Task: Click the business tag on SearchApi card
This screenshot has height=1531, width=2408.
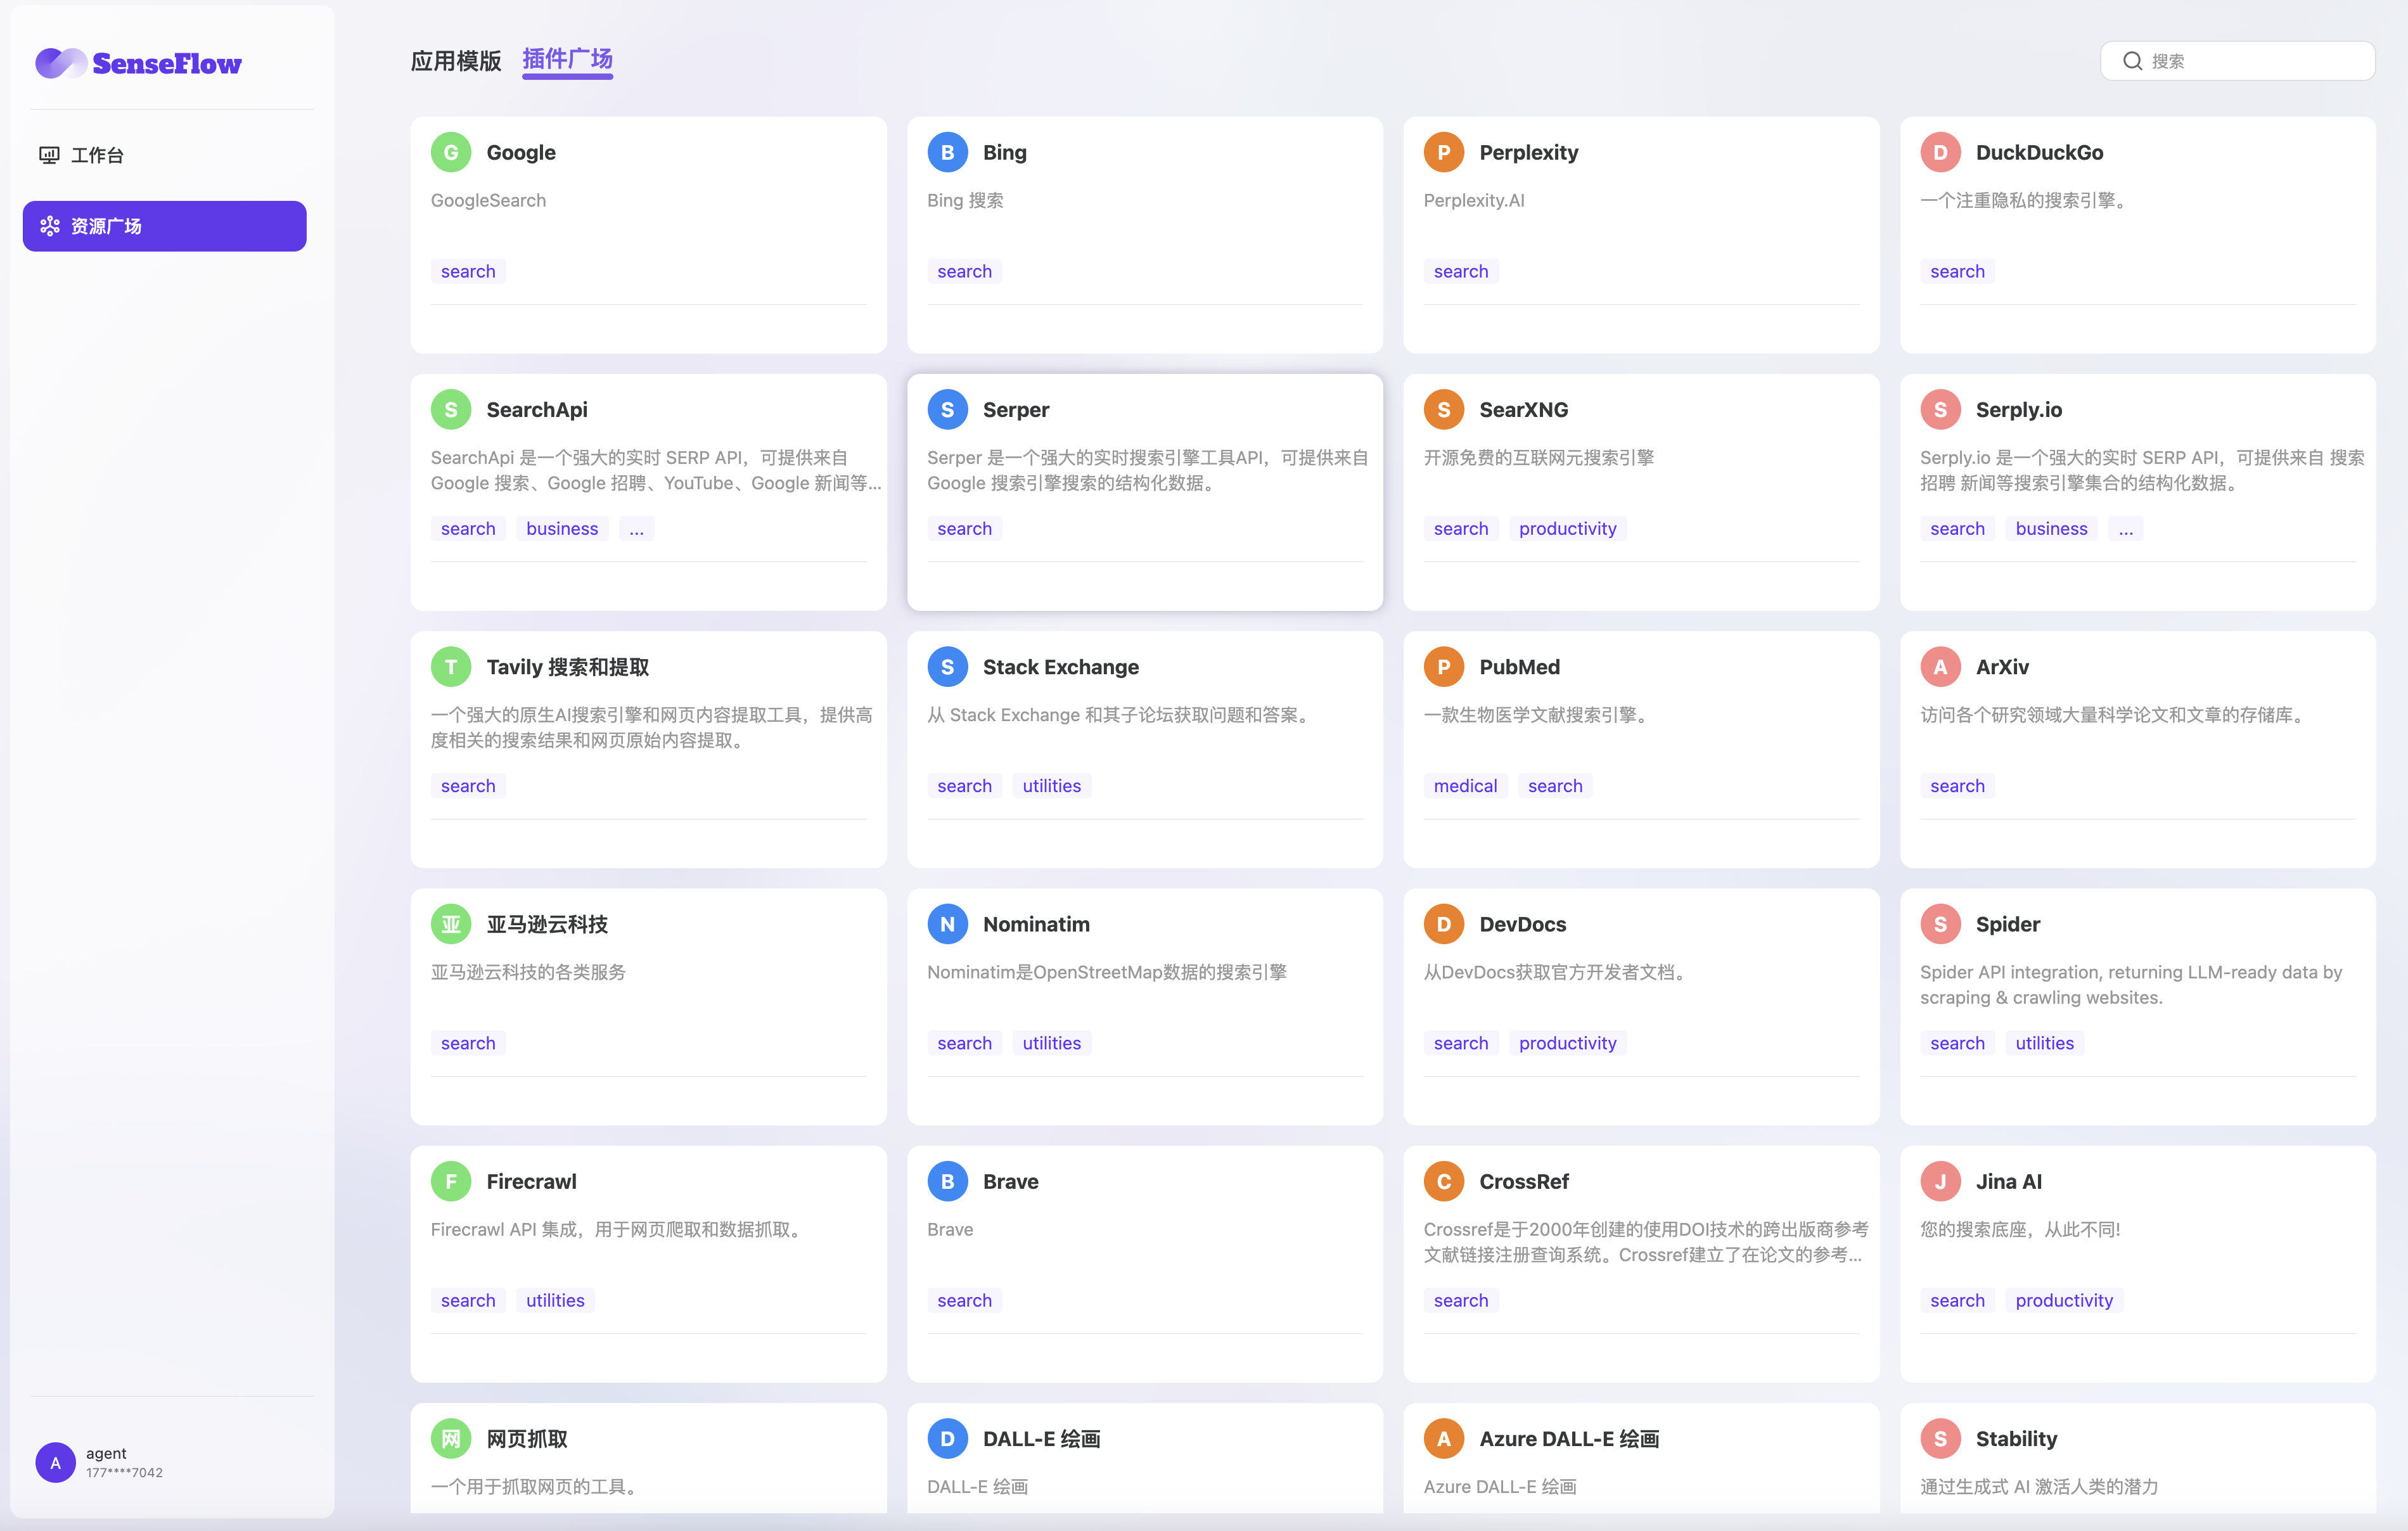Action: tap(562, 528)
